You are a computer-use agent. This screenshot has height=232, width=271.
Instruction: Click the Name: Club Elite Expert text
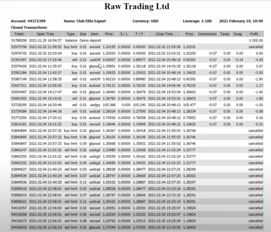pos(85,21)
